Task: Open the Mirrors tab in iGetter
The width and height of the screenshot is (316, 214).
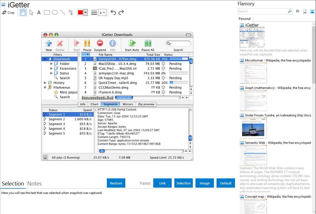Action: pyautogui.click(x=128, y=104)
